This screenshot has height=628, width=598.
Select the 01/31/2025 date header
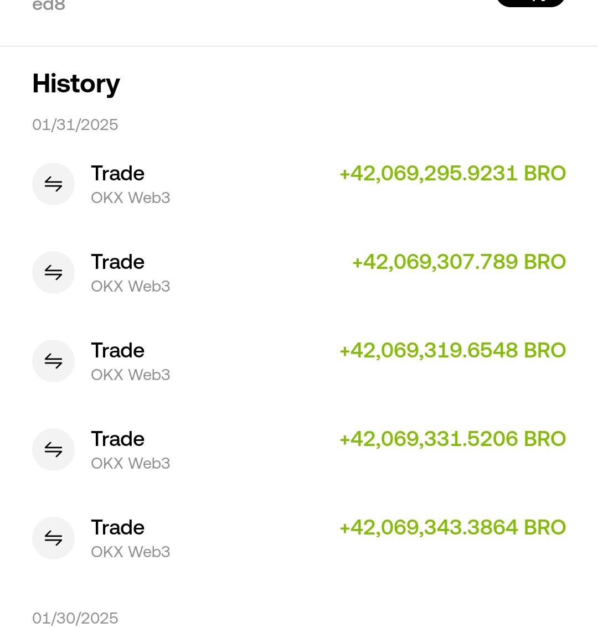(x=75, y=125)
